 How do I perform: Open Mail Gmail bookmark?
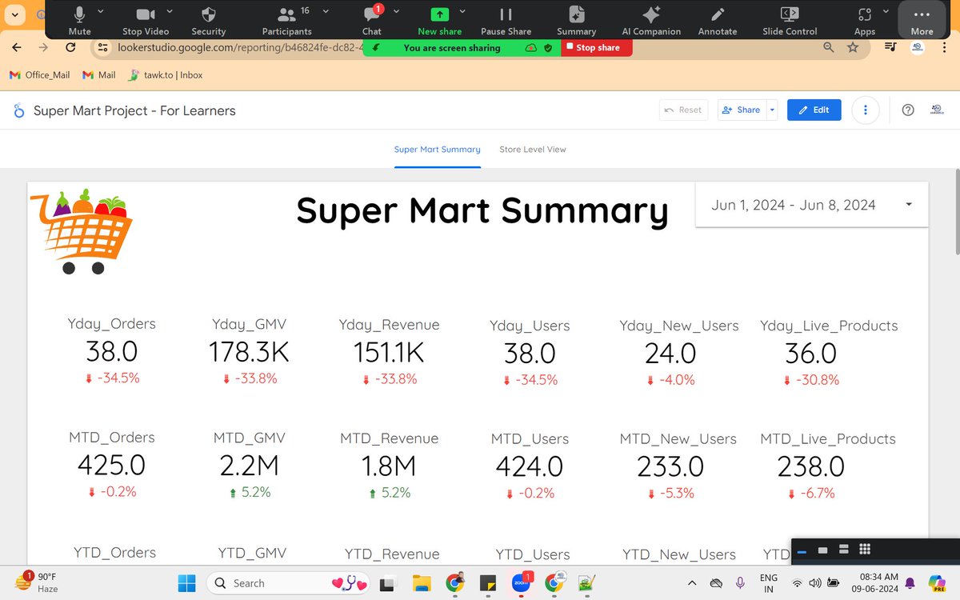(x=98, y=75)
